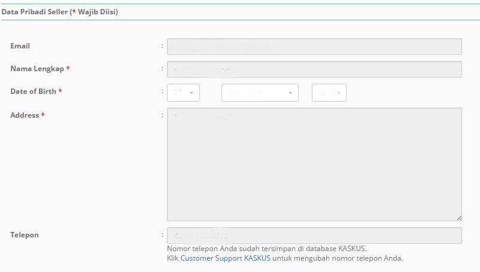Click the Nama Lengkap input field
The width and height of the screenshot is (480, 272).
pyautogui.click(x=314, y=69)
